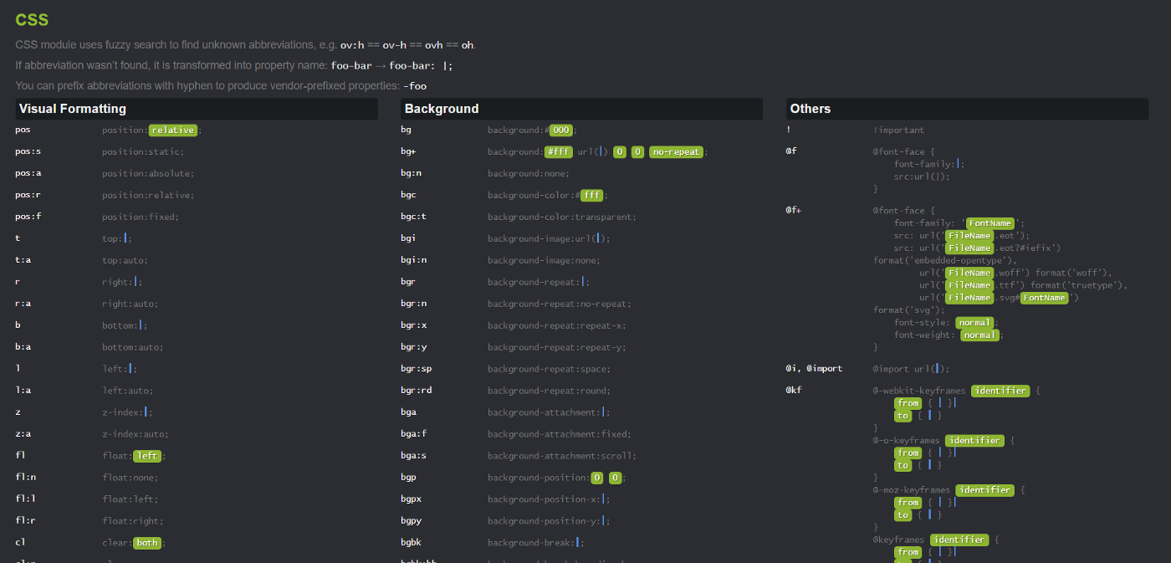Image resolution: width=1171 pixels, height=563 pixels.
Task: Select the 'relative' placeholder in position snippet
Action: (x=173, y=131)
